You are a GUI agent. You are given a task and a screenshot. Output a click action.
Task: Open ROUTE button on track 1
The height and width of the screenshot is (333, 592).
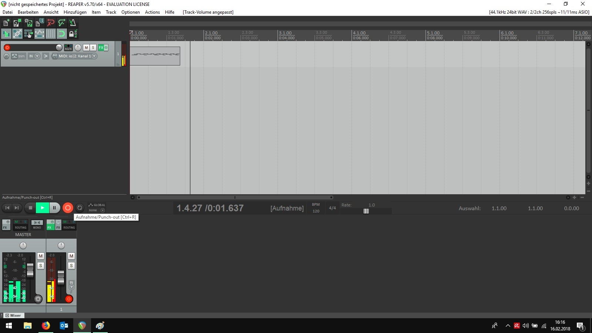coord(68,47)
